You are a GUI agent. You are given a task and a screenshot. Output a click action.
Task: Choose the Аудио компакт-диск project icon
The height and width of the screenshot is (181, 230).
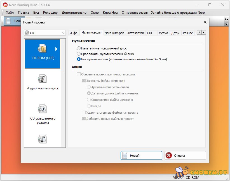[x=42, y=79]
